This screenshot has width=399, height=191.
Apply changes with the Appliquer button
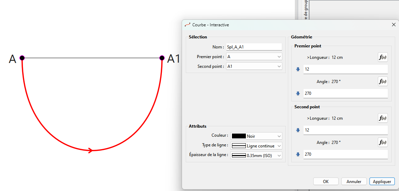pos(382,182)
